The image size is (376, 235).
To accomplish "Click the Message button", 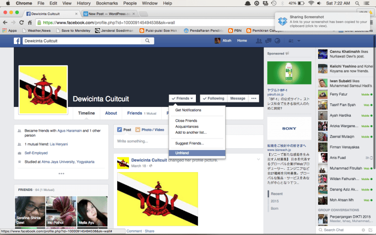I will pos(237,98).
